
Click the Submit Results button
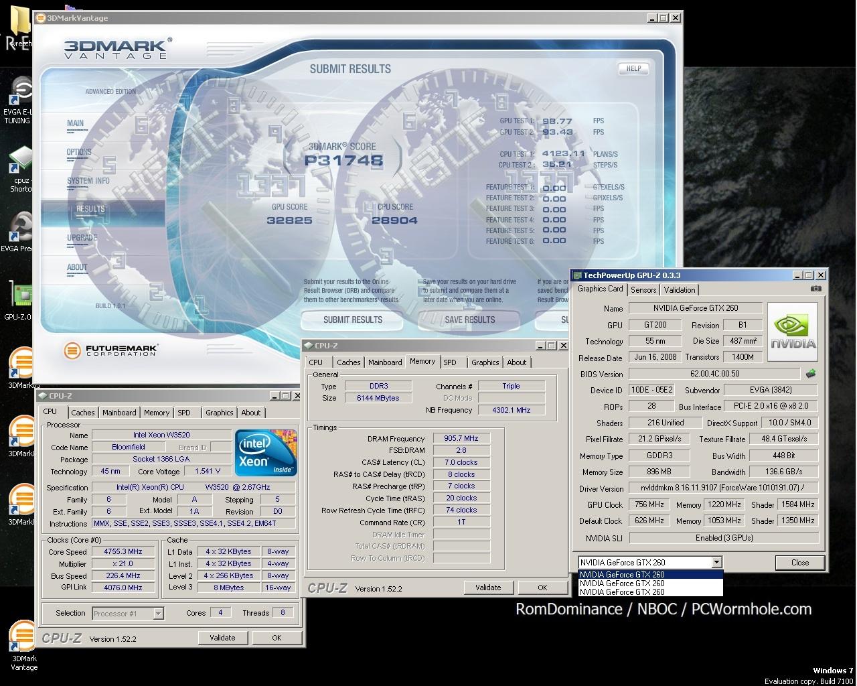pyautogui.click(x=353, y=320)
